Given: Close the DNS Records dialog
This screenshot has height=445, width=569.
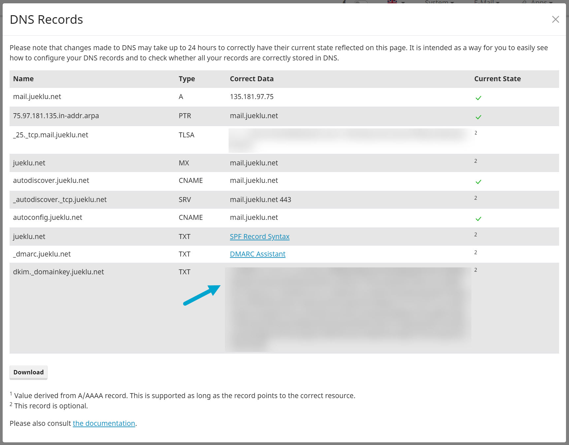Looking at the screenshot, I should click(555, 19).
